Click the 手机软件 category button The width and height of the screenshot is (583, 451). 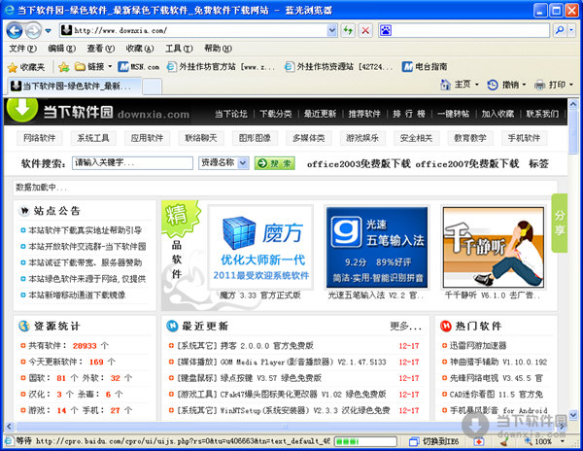pos(524,138)
